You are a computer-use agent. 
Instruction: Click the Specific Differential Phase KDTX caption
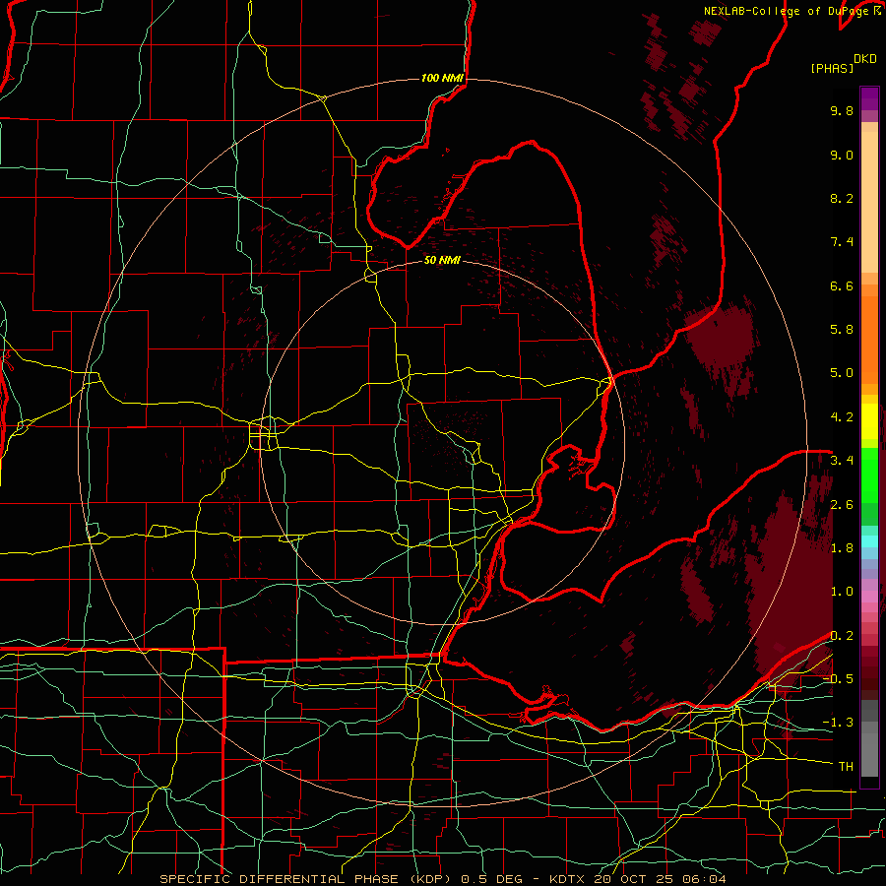pyautogui.click(x=442, y=879)
